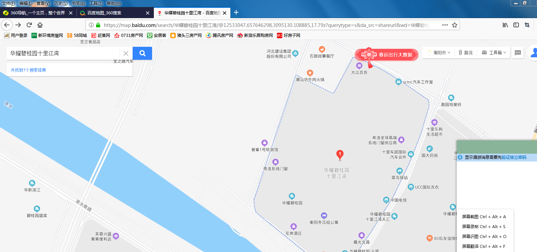Expand the 工具箱 toolbox menu
Viewport: 537px width, 252px height.
494,53
